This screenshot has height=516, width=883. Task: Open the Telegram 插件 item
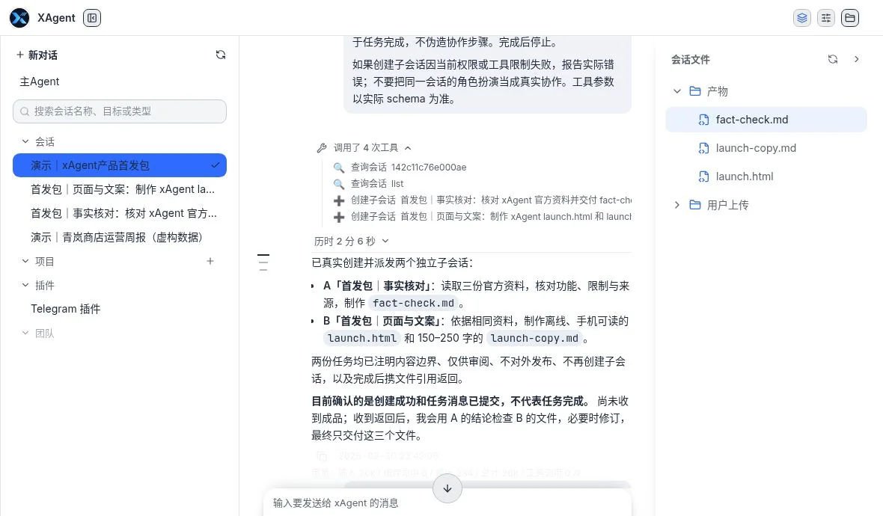(x=66, y=309)
